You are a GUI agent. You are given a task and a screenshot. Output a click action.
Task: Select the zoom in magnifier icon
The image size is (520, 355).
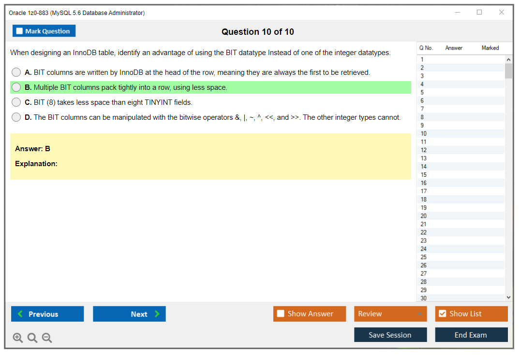[17, 338]
